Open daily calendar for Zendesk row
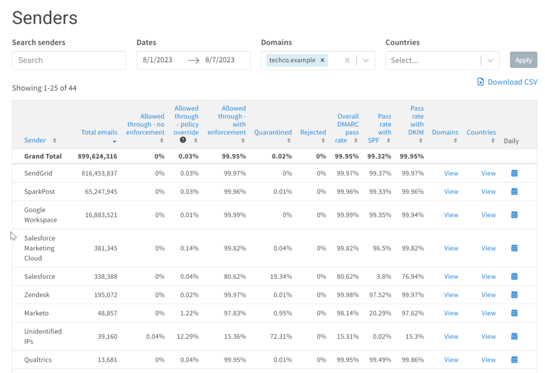545x373 pixels. [515, 295]
